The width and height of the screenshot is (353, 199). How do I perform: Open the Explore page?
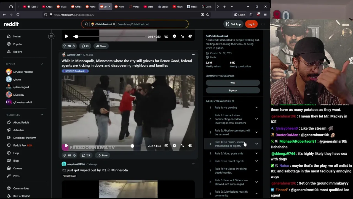point(17,52)
